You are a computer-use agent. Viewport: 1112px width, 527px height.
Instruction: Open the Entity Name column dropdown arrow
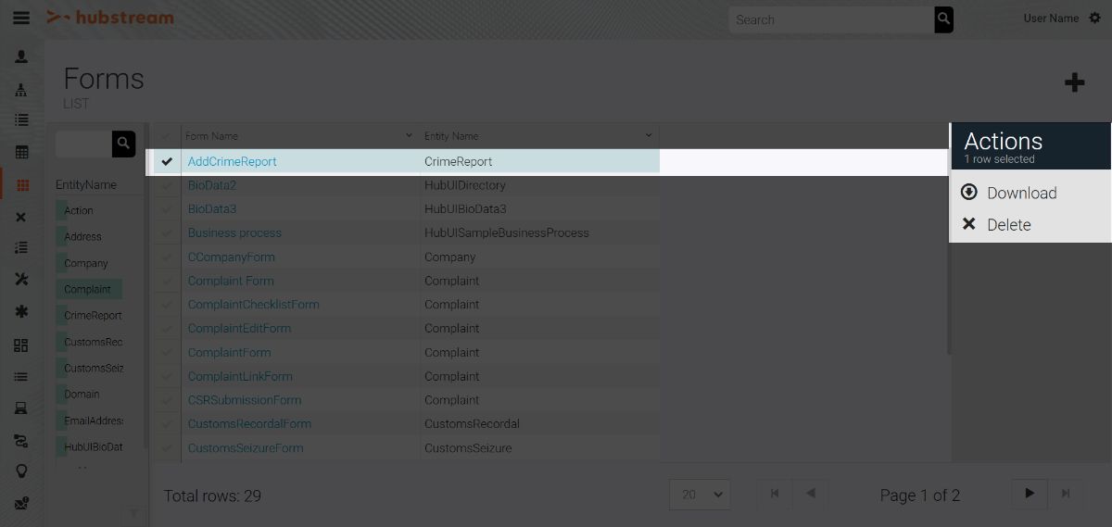(x=648, y=136)
